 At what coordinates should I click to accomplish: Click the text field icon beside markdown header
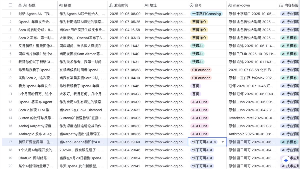coord(230,5)
